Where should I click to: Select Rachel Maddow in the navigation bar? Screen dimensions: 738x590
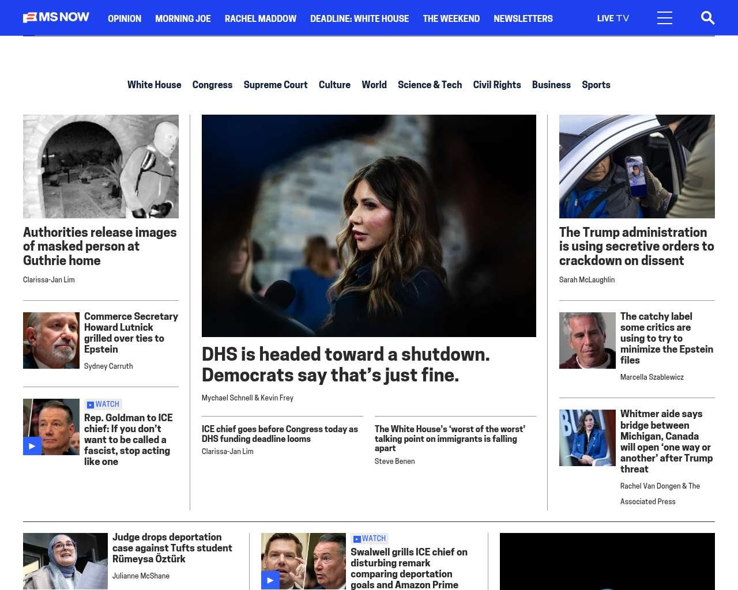pos(261,18)
